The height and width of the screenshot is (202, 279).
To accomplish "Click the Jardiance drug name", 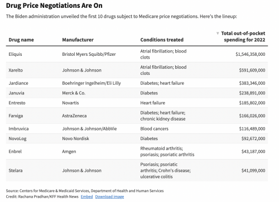I will 18,83.
